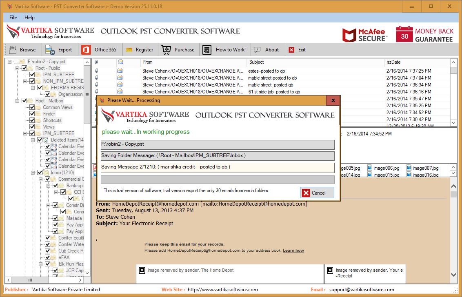
Task: Uncheck eFAX folder checkbox
Action: pyautogui.click(x=47, y=257)
